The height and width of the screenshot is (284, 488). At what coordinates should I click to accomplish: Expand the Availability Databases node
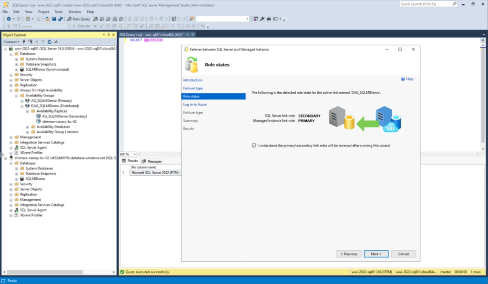click(28, 127)
